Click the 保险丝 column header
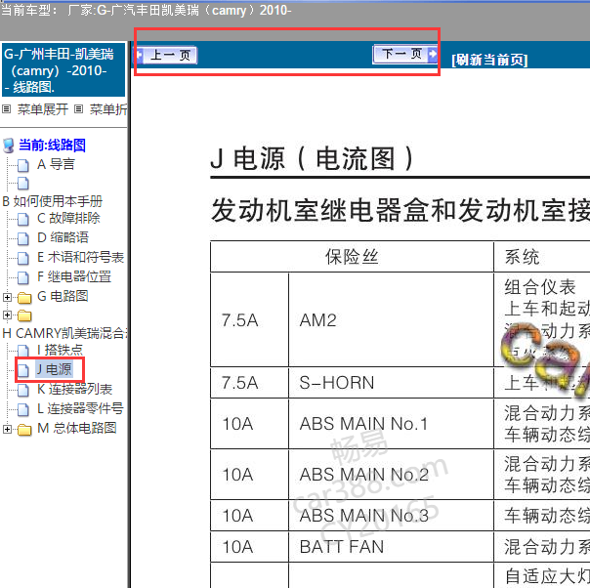Image resolution: width=590 pixels, height=588 pixels. [x=352, y=257]
